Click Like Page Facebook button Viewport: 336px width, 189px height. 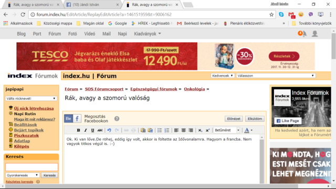click(288, 121)
